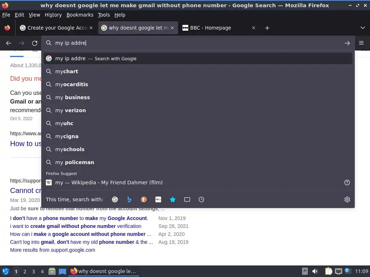Search this time with Bing icon
This screenshot has height=277, width=370.
tap(129, 199)
